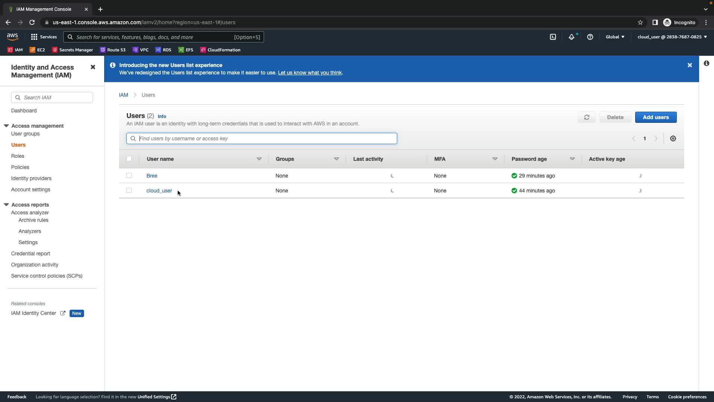Dismiss the new Users list banner
This screenshot has height=402, width=714.
(690, 65)
